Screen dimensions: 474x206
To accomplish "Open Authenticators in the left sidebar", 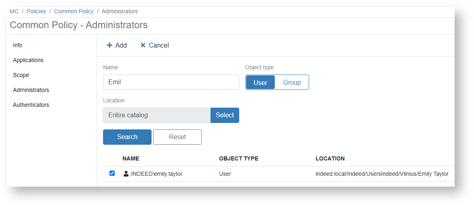I will pos(31,105).
